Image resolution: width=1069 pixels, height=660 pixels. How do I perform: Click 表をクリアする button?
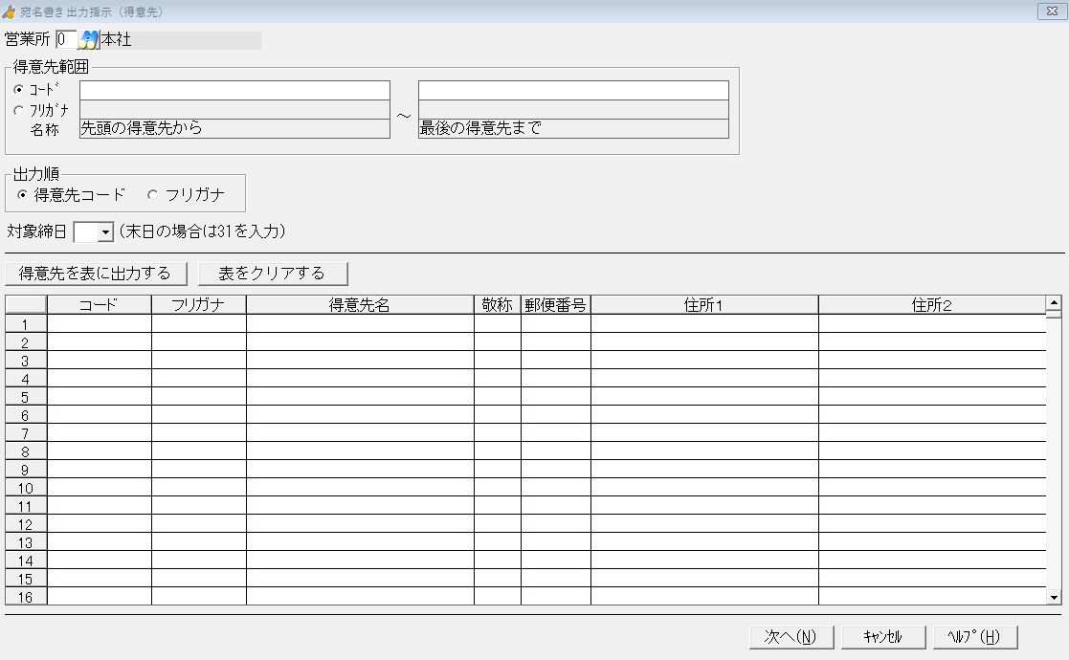273,274
